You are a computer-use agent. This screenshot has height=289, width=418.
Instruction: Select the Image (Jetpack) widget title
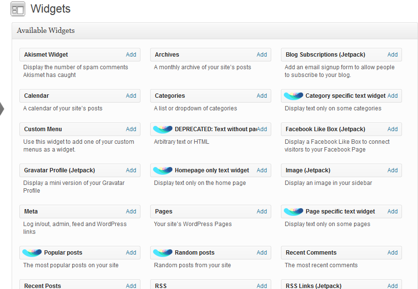[308, 170]
